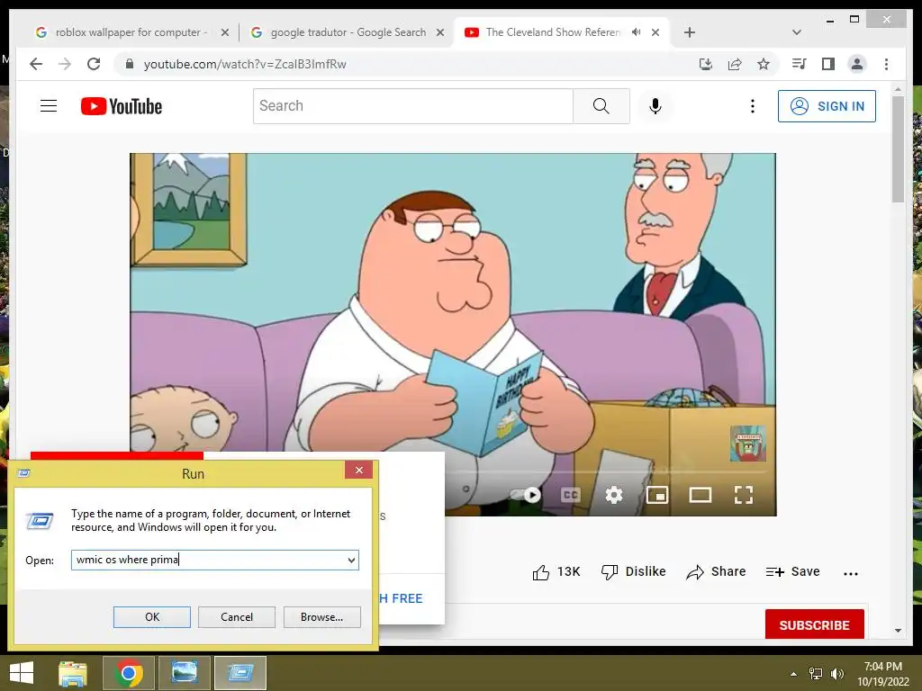922x691 pixels.
Task: Open File Explorer from taskbar
Action: pyautogui.click(x=72, y=673)
